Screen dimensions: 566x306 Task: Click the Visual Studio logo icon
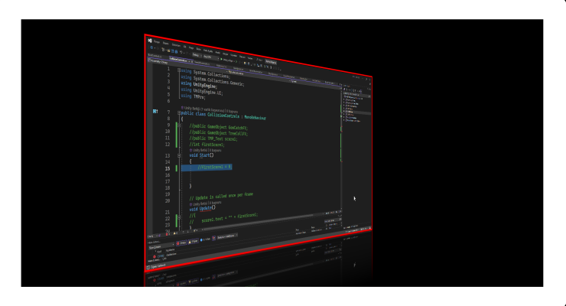148,40
